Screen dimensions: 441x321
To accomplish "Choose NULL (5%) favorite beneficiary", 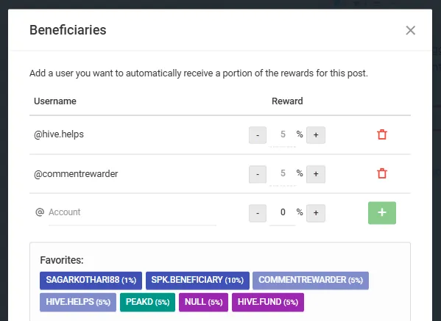I will 204,302.
